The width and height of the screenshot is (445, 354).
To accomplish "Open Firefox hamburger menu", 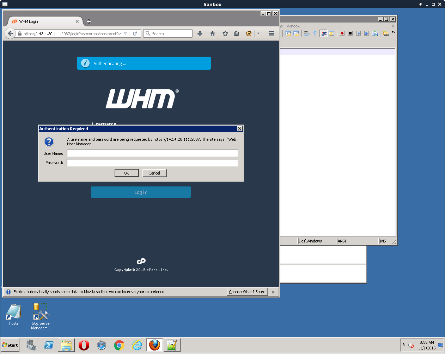I will coord(272,33).
